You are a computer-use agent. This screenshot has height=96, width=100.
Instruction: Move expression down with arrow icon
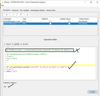click(x=27, y=15)
